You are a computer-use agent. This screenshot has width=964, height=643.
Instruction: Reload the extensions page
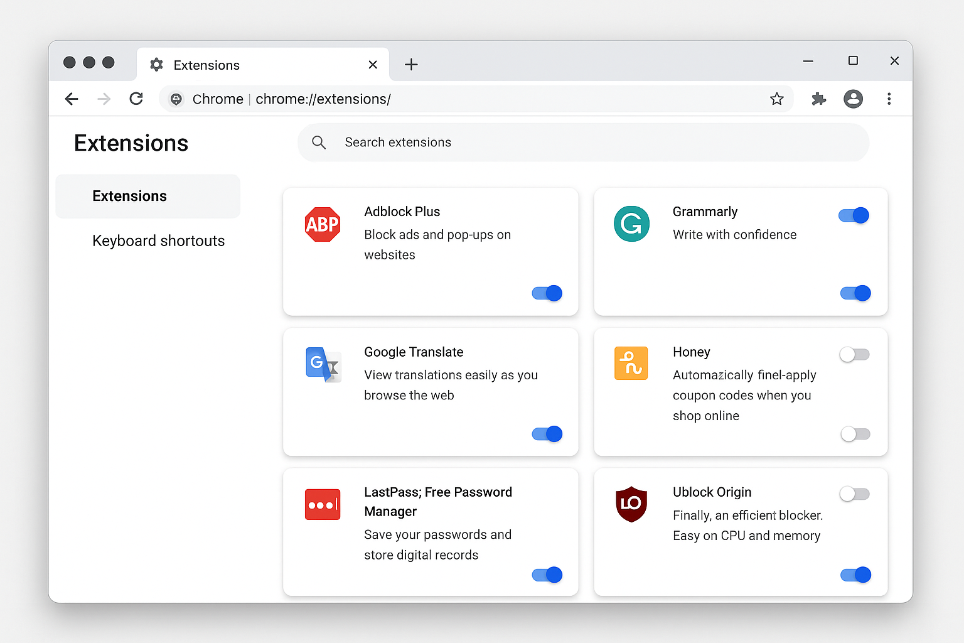(x=136, y=99)
